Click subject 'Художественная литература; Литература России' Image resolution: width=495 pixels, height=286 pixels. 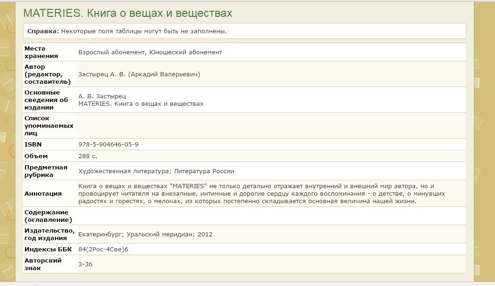[156, 171]
